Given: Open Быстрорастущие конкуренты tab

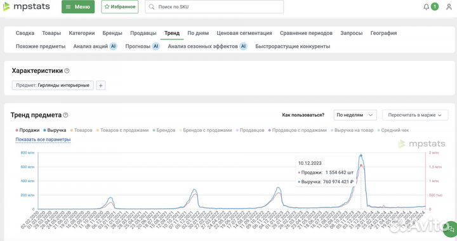Looking at the screenshot, I should 293,46.
